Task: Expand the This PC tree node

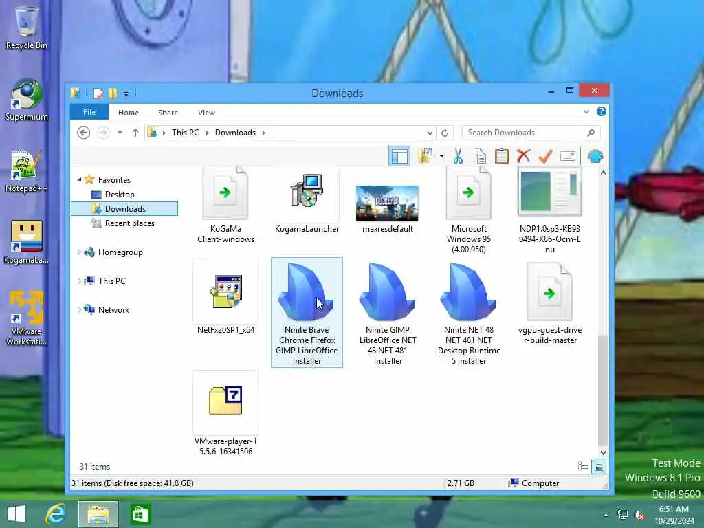Action: (79, 280)
